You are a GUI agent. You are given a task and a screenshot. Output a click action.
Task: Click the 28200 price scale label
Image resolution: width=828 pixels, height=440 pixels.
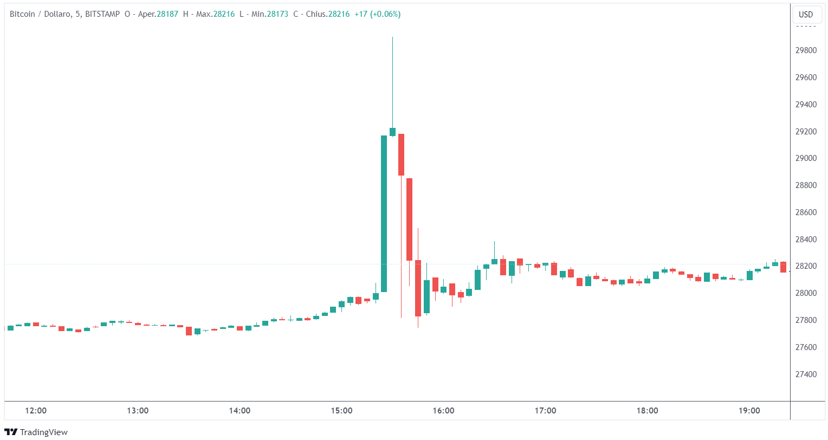(806, 266)
